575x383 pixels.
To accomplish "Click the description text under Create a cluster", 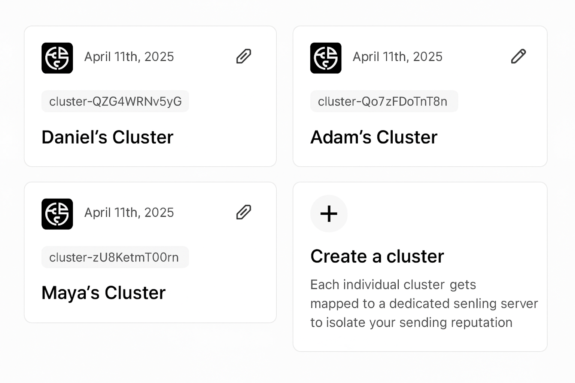I will [424, 304].
